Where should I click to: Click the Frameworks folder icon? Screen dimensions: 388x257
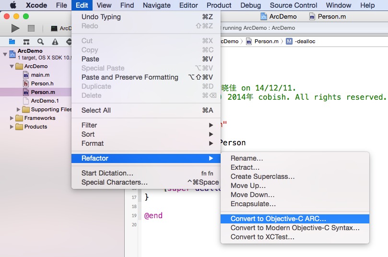pyautogui.click(x=19, y=118)
